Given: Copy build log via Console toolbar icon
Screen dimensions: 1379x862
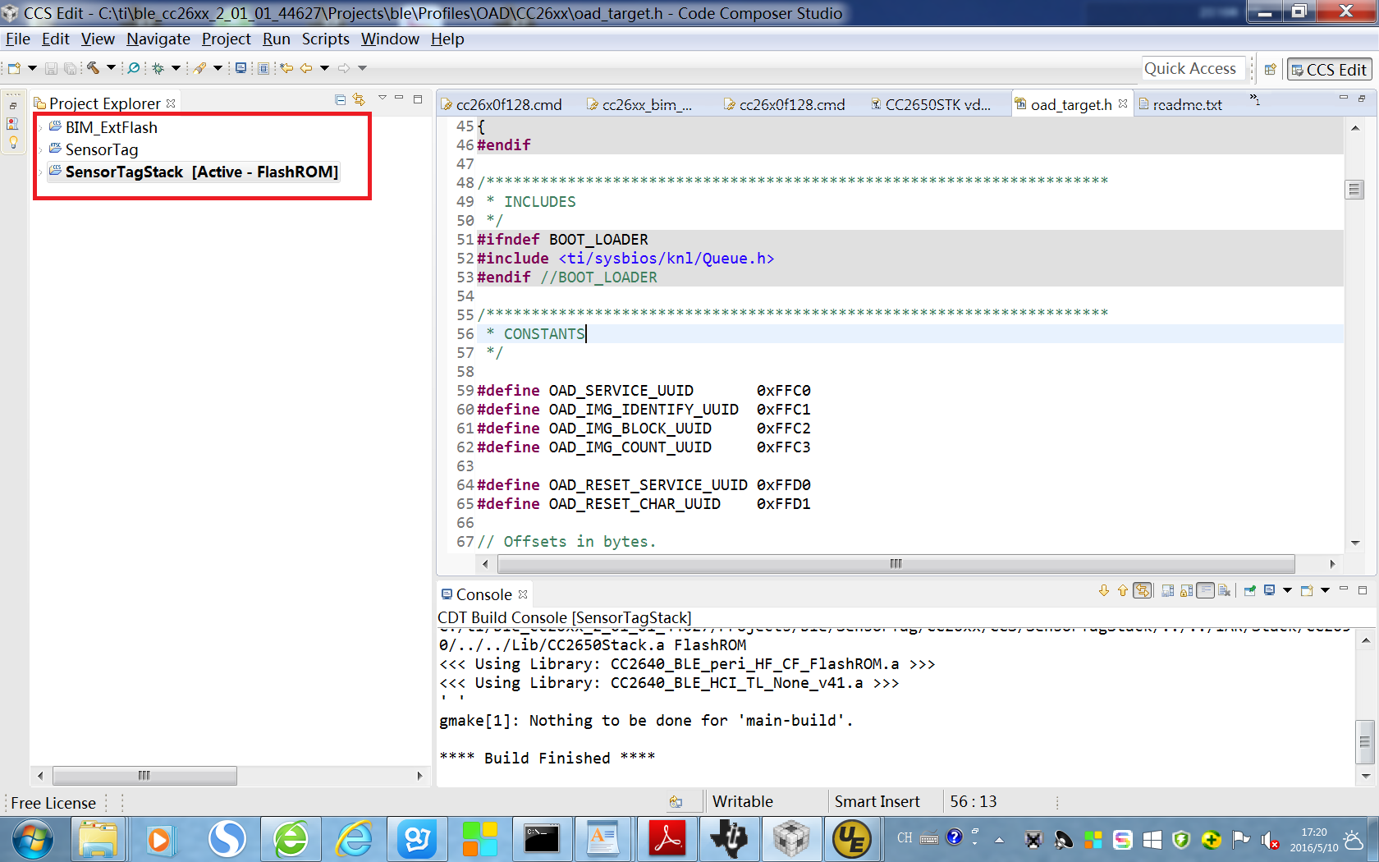Looking at the screenshot, I should pos(1168,590).
